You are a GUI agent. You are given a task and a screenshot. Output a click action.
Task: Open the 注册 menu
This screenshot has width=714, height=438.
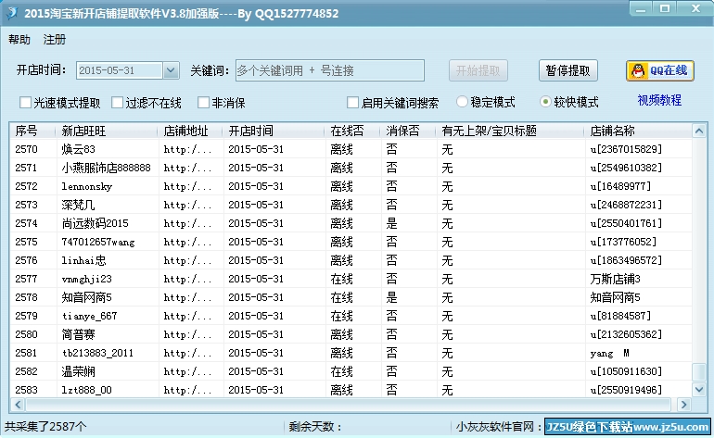pos(54,40)
